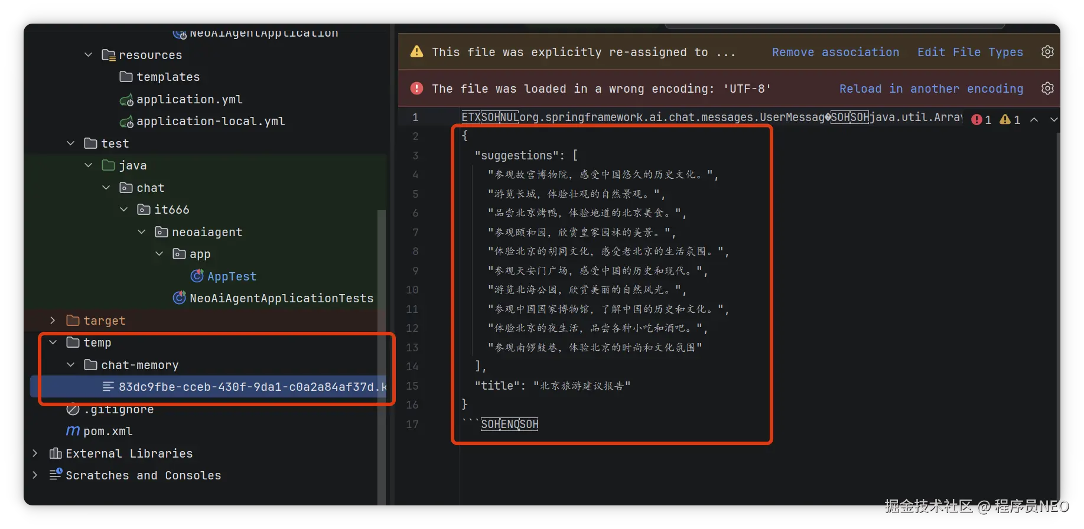Click the resources folder icon
This screenshot has height=529, width=1084.
coord(109,55)
